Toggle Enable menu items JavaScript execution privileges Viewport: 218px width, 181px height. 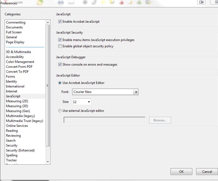60,40
